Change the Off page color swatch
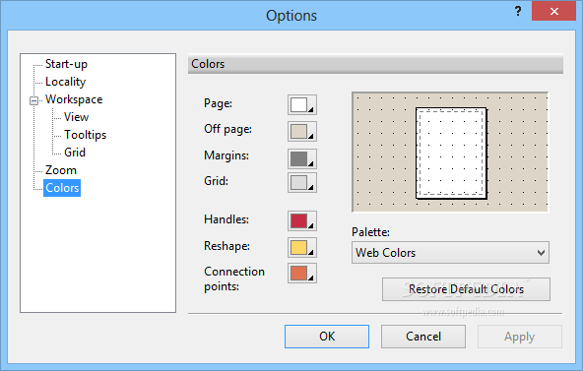583x371 pixels. 302,131
